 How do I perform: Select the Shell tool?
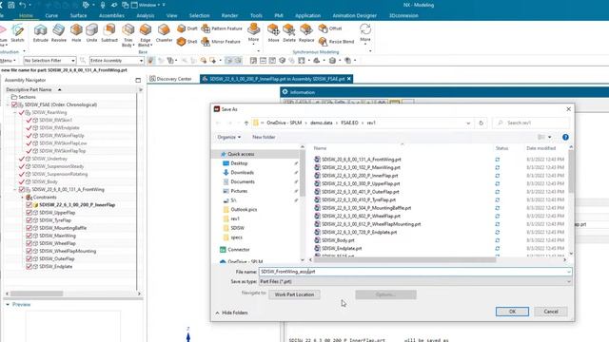pyautogui.click(x=187, y=42)
